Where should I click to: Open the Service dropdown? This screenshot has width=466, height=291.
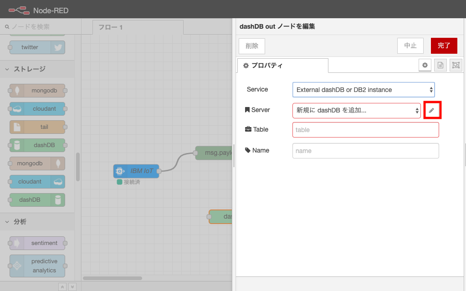[x=363, y=89]
